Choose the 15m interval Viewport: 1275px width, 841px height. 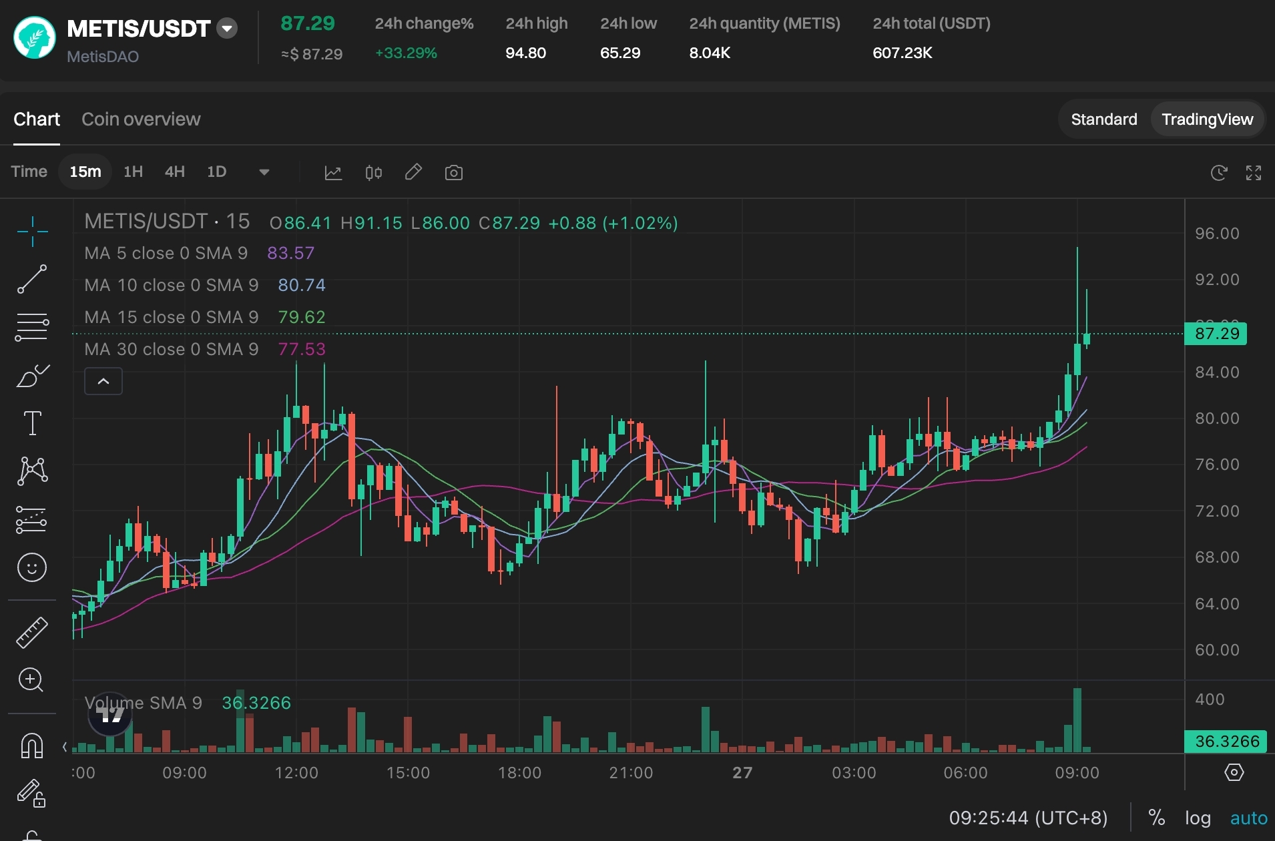tap(85, 172)
